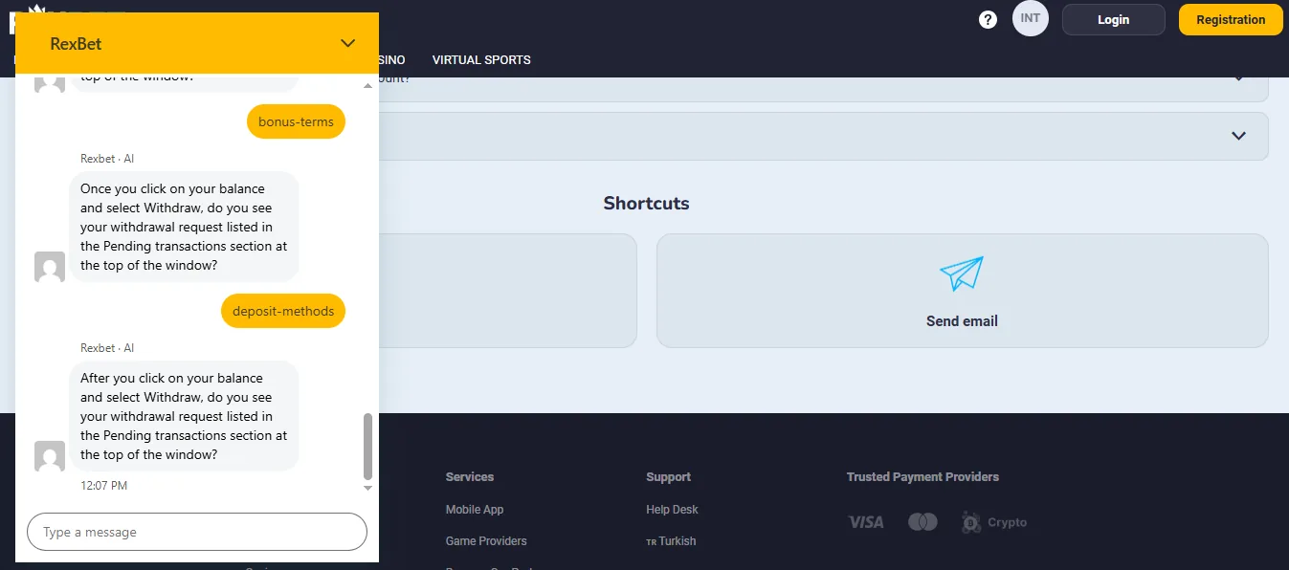The width and height of the screenshot is (1289, 570).
Task: Click avatar beside Once you click message
Action: (50, 267)
